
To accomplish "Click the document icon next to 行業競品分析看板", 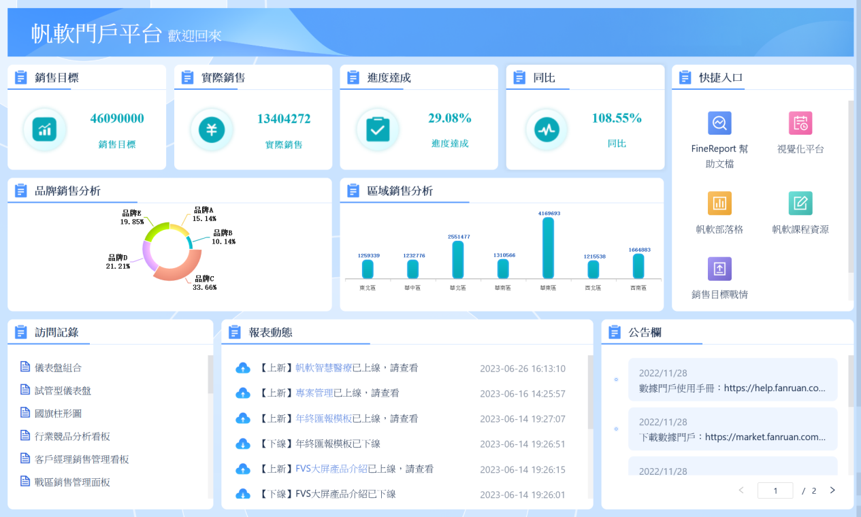I will [25, 436].
